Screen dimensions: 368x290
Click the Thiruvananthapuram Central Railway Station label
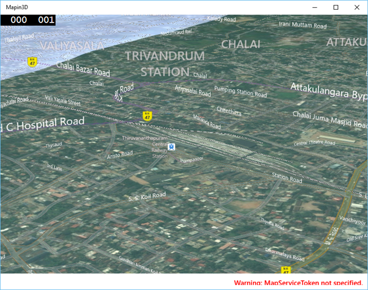145,147
